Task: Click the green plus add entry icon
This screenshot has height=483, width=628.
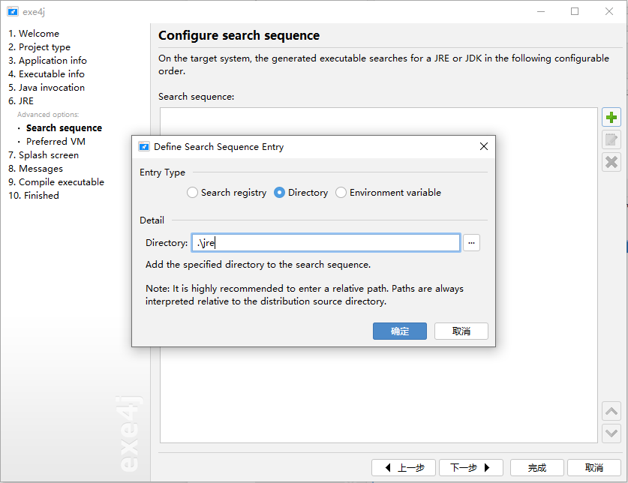Action: [611, 117]
